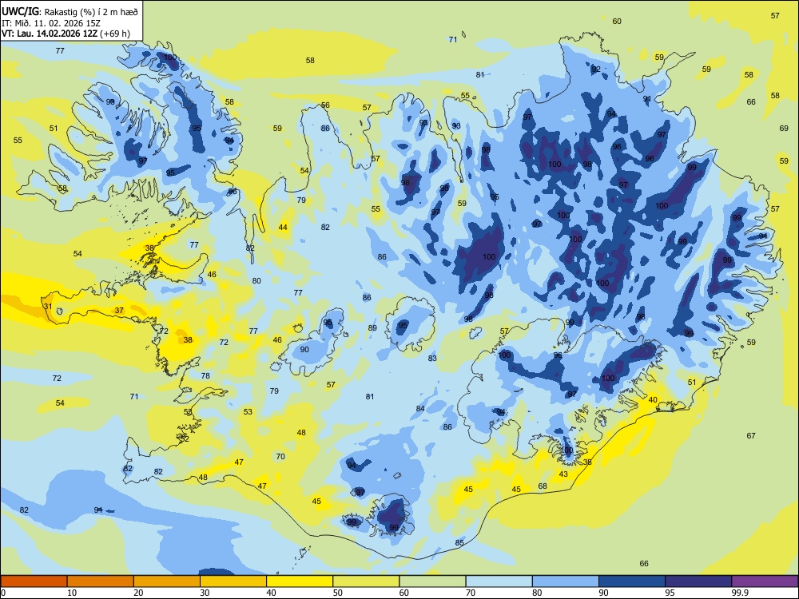
Task: Click the '20' tick label on the scale
Action: 138,593
